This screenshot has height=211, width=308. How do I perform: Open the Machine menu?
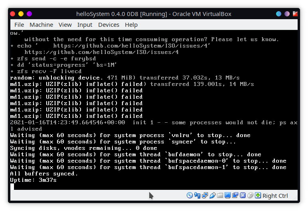coord(41,25)
